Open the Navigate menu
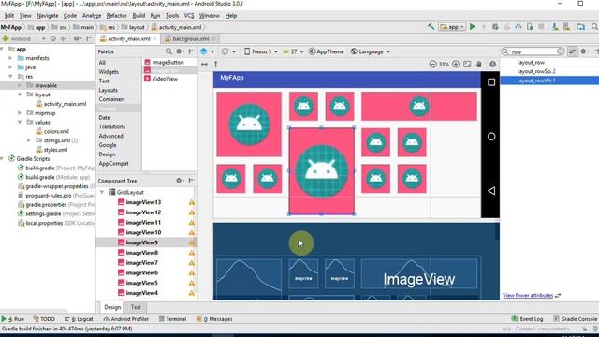599x337 pixels. [x=48, y=16]
